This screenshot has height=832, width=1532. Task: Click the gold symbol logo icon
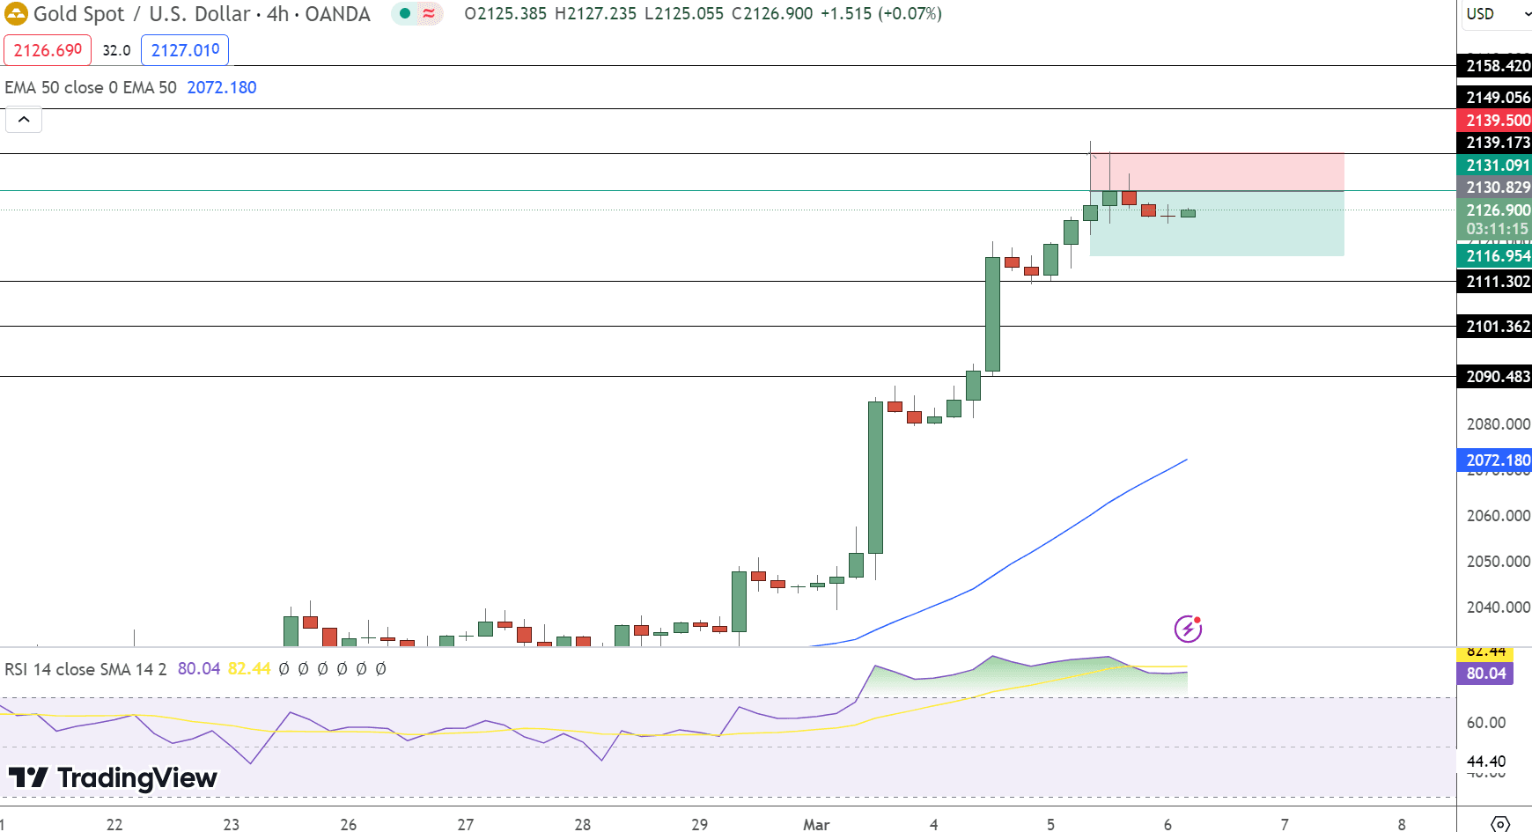(x=16, y=13)
